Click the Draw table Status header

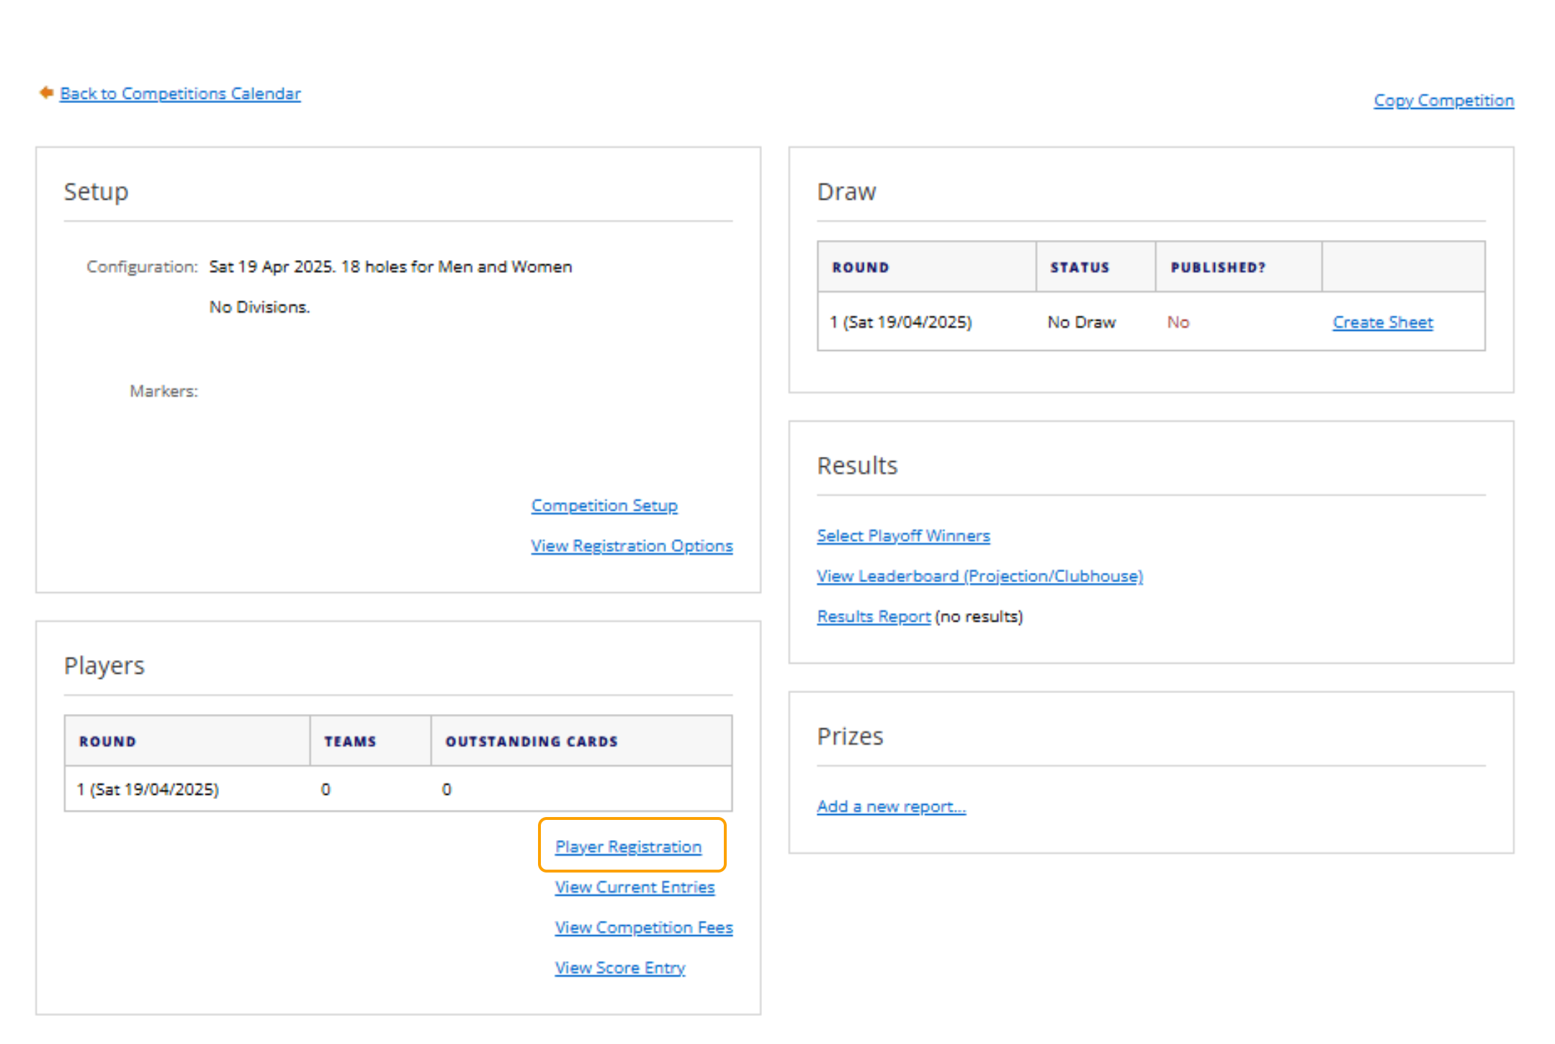1079,267
